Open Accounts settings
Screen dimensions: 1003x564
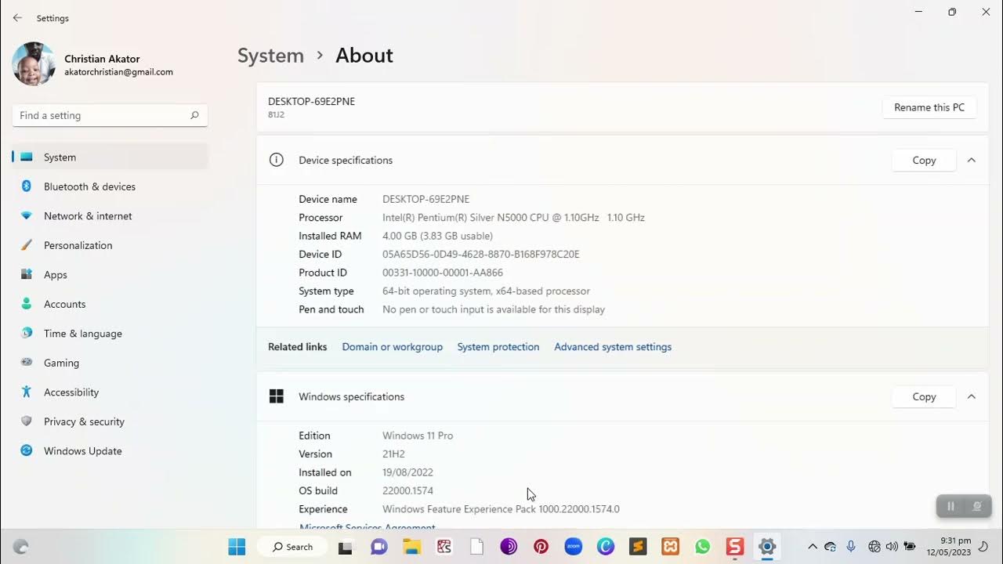[x=110, y=304]
